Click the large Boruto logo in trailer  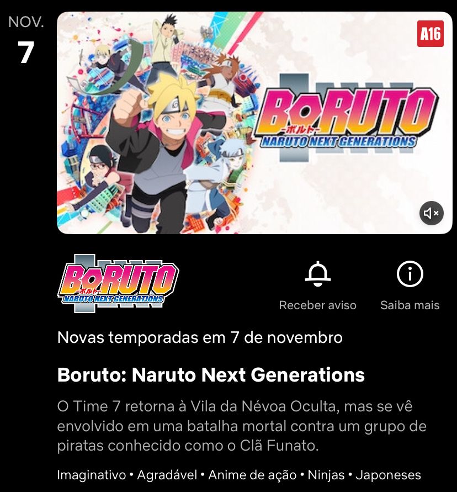point(347,118)
